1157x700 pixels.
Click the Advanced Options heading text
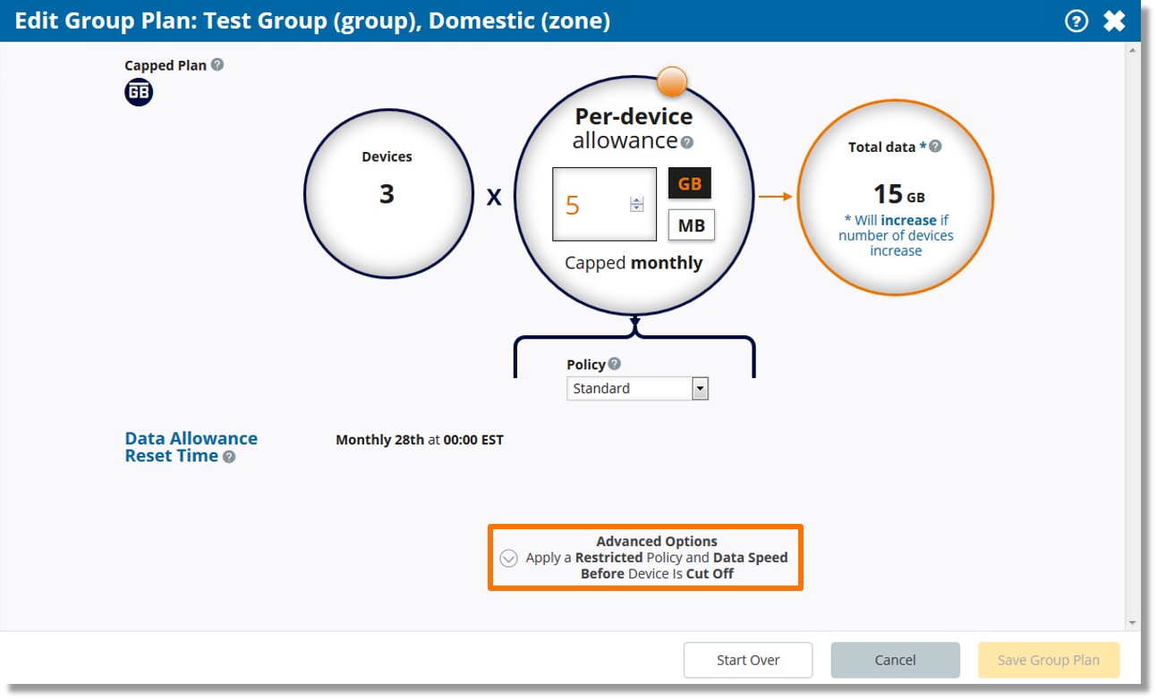coord(657,541)
